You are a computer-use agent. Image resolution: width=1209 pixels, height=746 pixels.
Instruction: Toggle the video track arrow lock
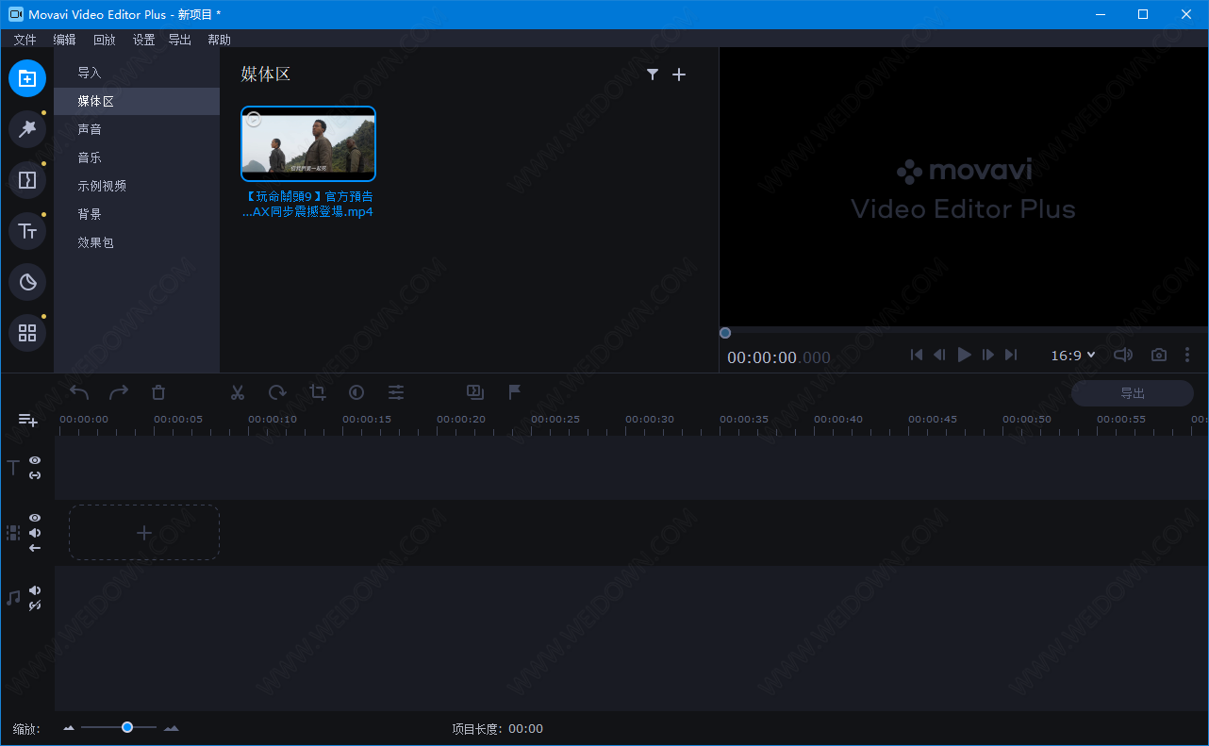[35, 548]
